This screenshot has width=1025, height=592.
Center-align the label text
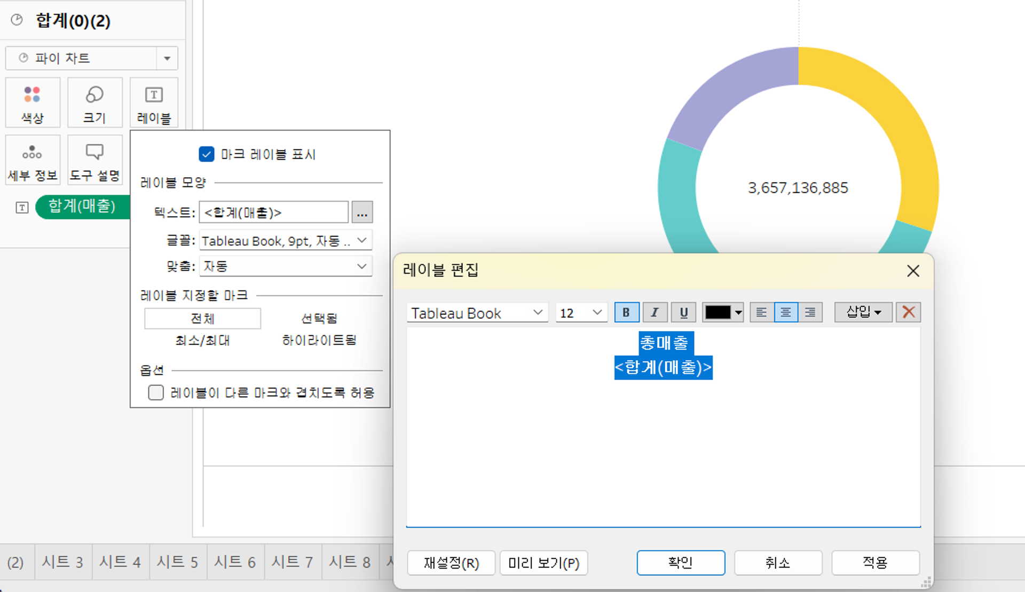click(x=786, y=312)
